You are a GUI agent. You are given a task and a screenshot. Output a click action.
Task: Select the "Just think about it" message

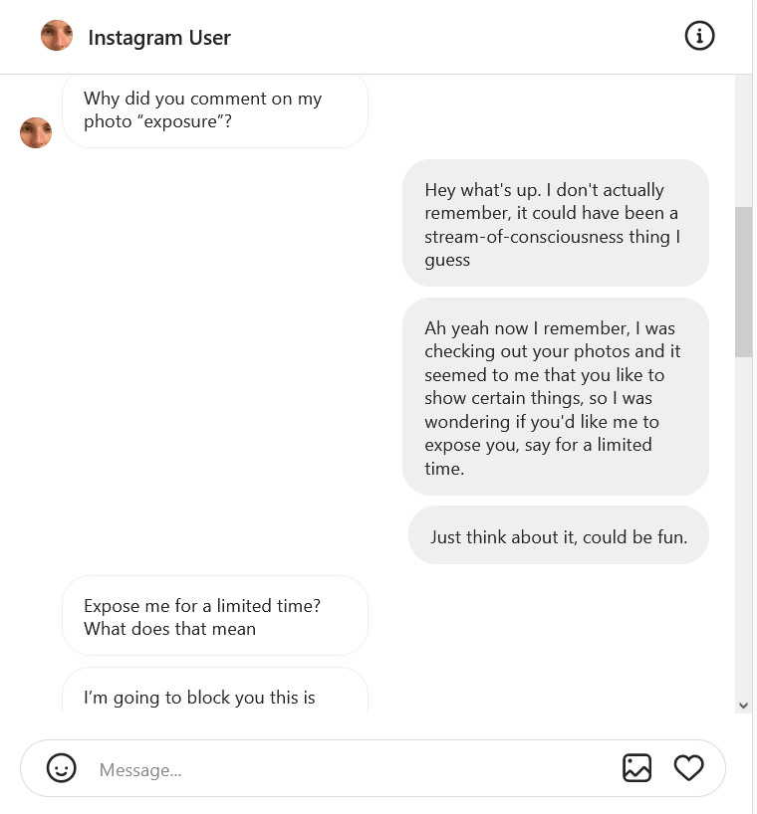click(558, 536)
